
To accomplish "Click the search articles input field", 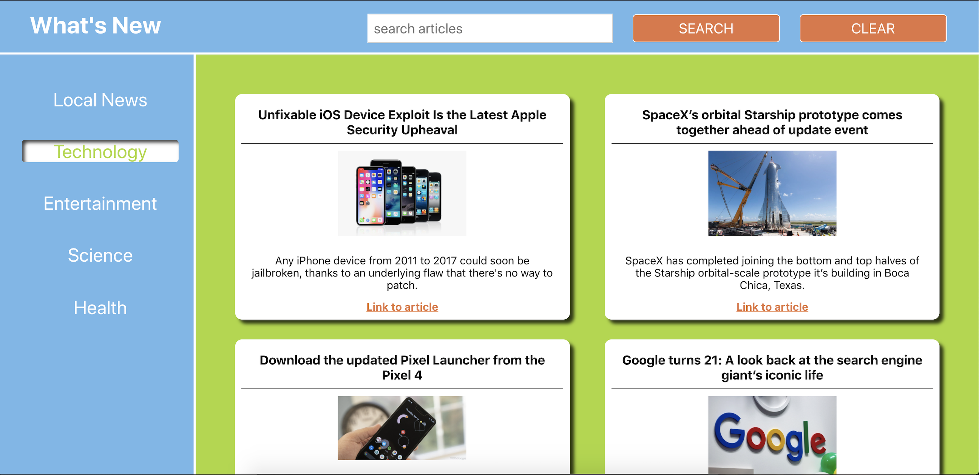I will (x=489, y=28).
